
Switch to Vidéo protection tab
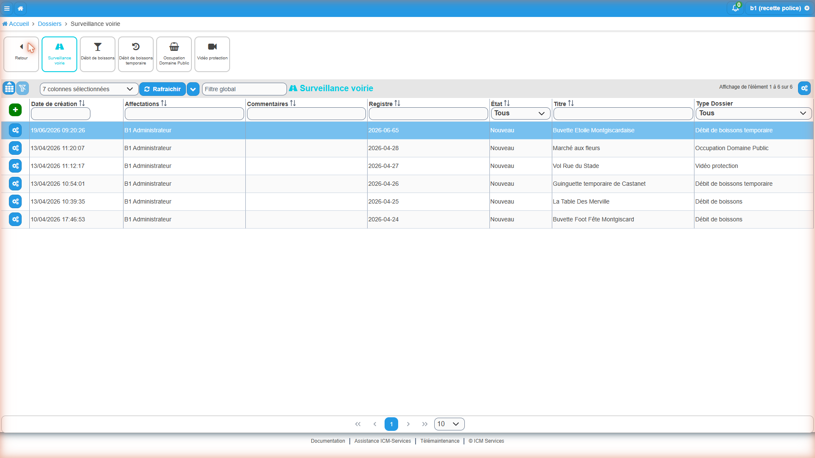pyautogui.click(x=212, y=54)
